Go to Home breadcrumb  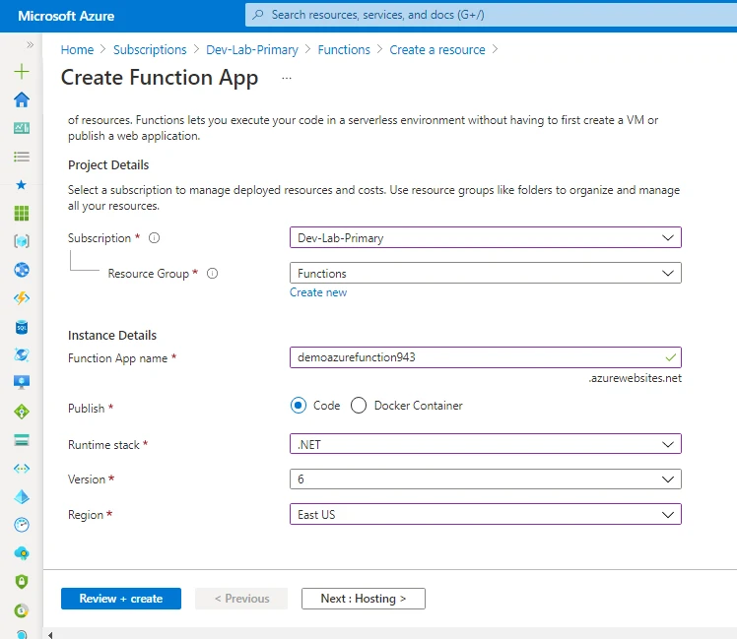click(77, 50)
